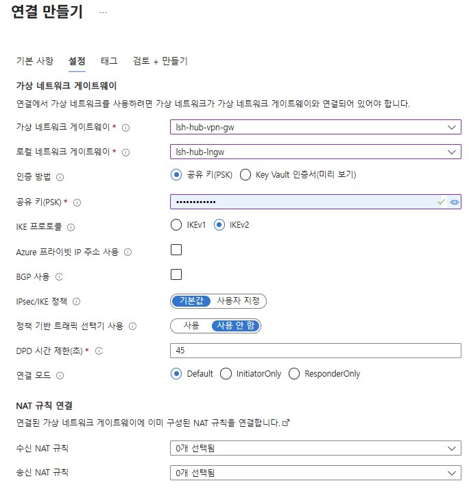Image resolution: width=469 pixels, height=494 pixels.
Task: Click info icon beside 로컬 네트워크 게이트웨이
Action: point(125,152)
